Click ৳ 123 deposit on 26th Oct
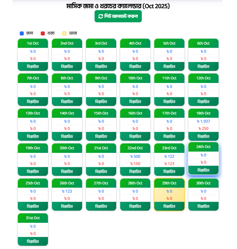Screen dimensions: 237x249 67,191
